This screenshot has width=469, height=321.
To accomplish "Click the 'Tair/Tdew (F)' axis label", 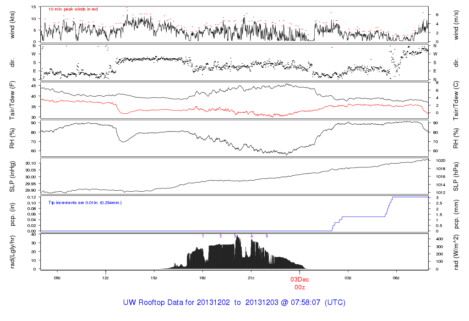I will pyautogui.click(x=12, y=100).
